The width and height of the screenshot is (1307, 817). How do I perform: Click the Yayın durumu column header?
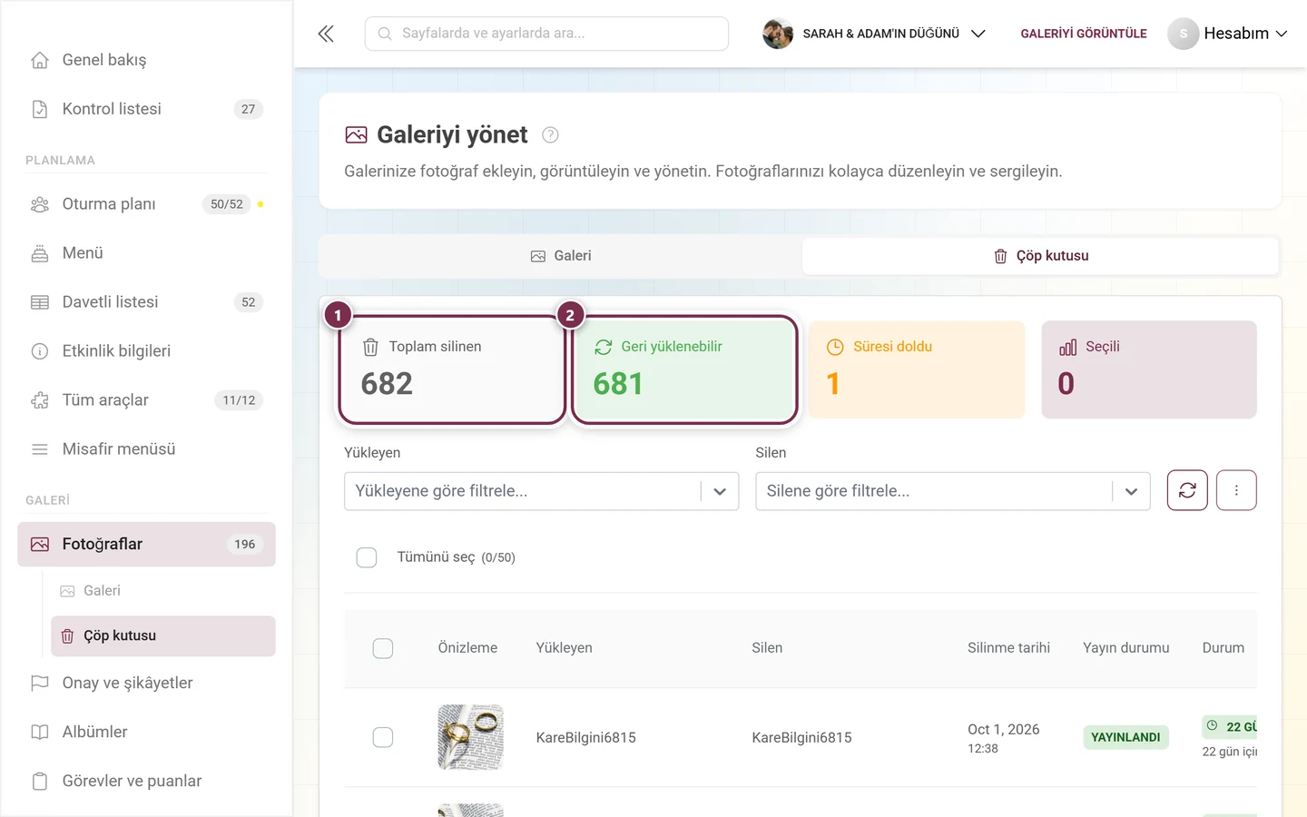[x=1125, y=648]
